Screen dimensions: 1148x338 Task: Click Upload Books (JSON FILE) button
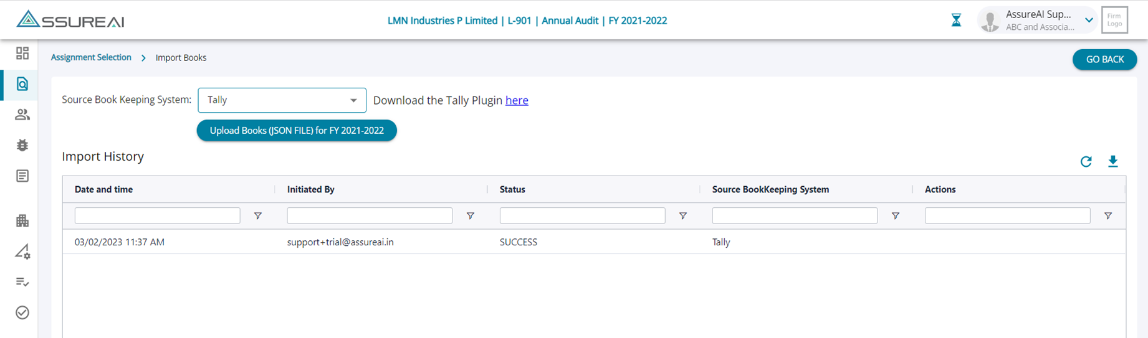point(297,131)
